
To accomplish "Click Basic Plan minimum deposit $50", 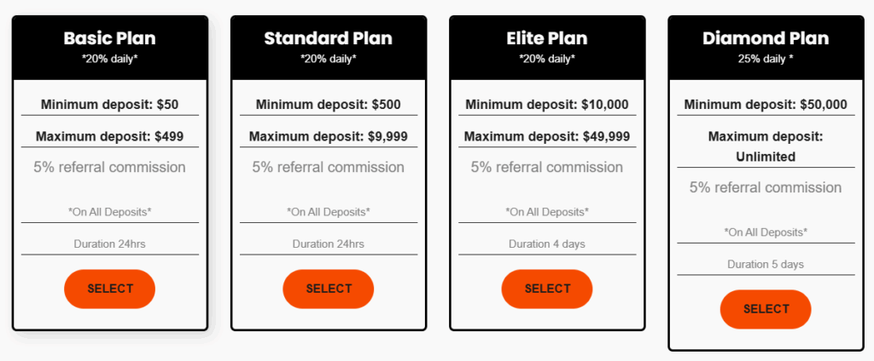I will click(x=109, y=105).
